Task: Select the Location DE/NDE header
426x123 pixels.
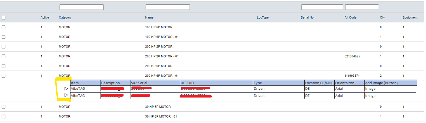Action: pos(319,83)
